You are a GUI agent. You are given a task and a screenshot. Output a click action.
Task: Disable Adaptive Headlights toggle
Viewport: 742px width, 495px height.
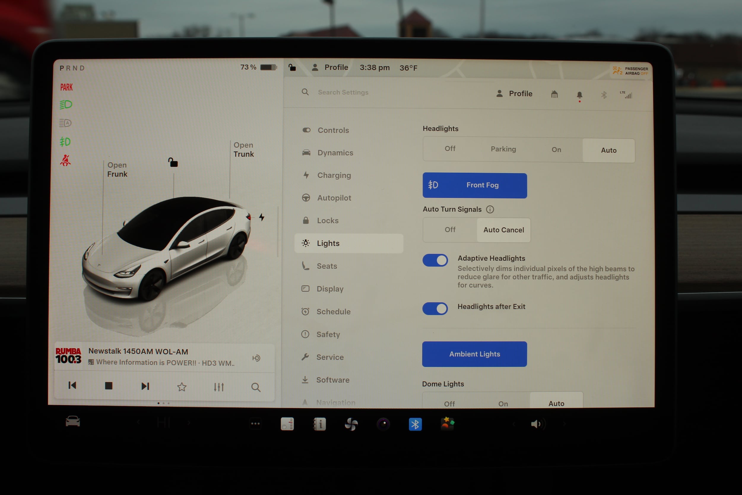(x=435, y=260)
